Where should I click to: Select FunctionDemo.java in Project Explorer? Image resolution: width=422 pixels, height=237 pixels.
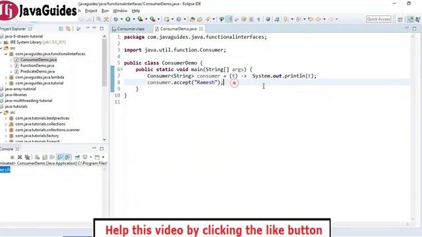pyautogui.click(x=37, y=66)
